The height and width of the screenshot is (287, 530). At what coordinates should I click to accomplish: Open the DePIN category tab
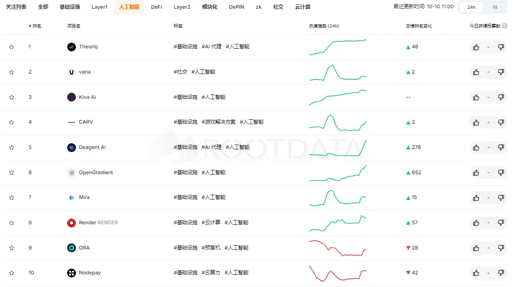236,7
